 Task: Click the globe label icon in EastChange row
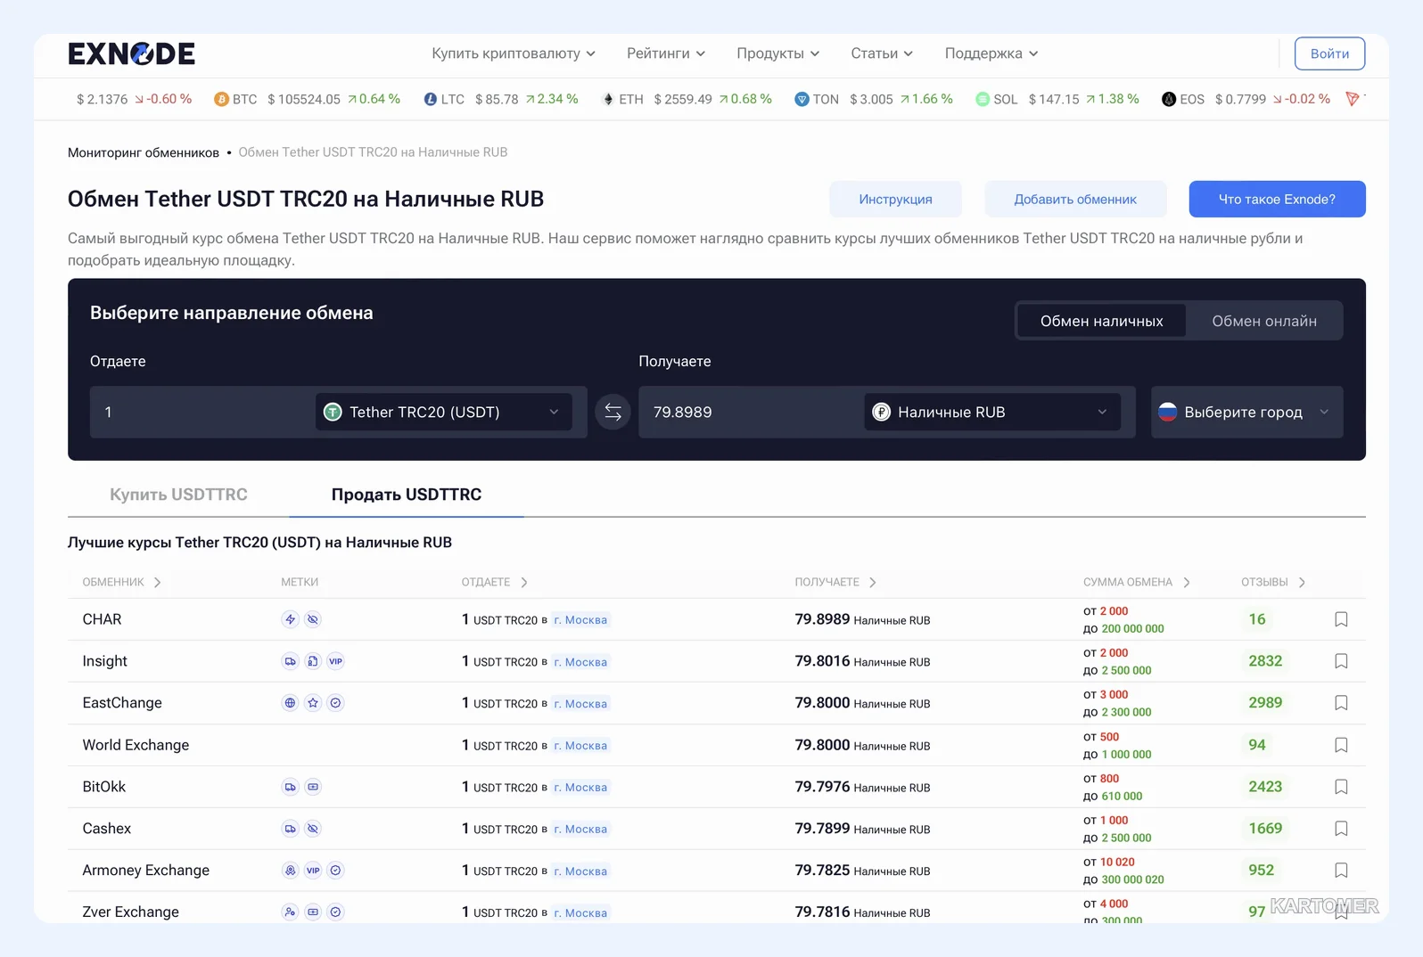click(x=290, y=703)
